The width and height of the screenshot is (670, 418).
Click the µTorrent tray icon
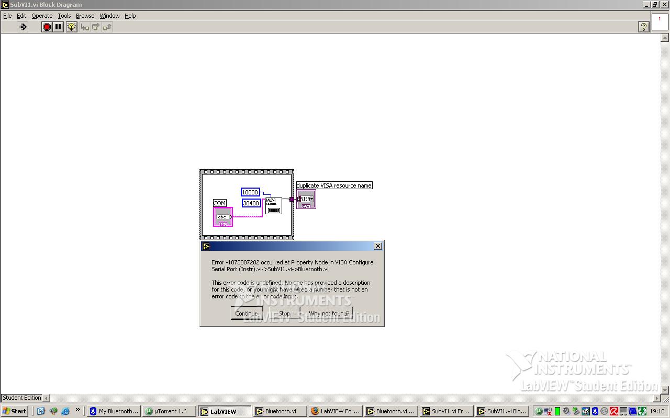point(538,411)
